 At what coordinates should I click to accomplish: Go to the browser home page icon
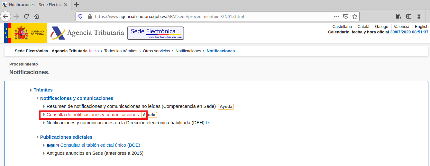click(x=37, y=16)
